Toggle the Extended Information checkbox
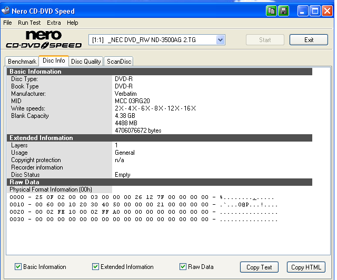Image resolution: width=337 pixels, height=280 pixels. [96, 267]
